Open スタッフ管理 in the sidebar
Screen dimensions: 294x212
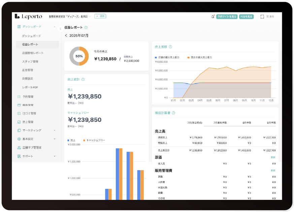30,61
